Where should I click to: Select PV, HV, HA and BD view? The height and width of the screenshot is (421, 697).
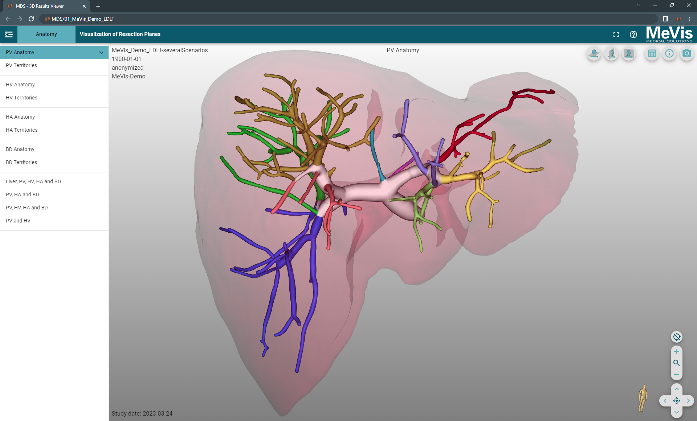coord(54,208)
